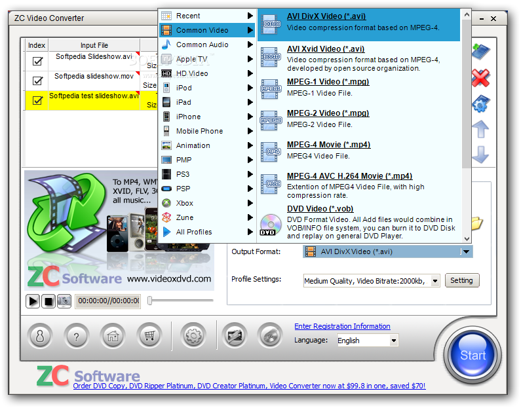Click the shopping cart buy icon

pos(149,336)
